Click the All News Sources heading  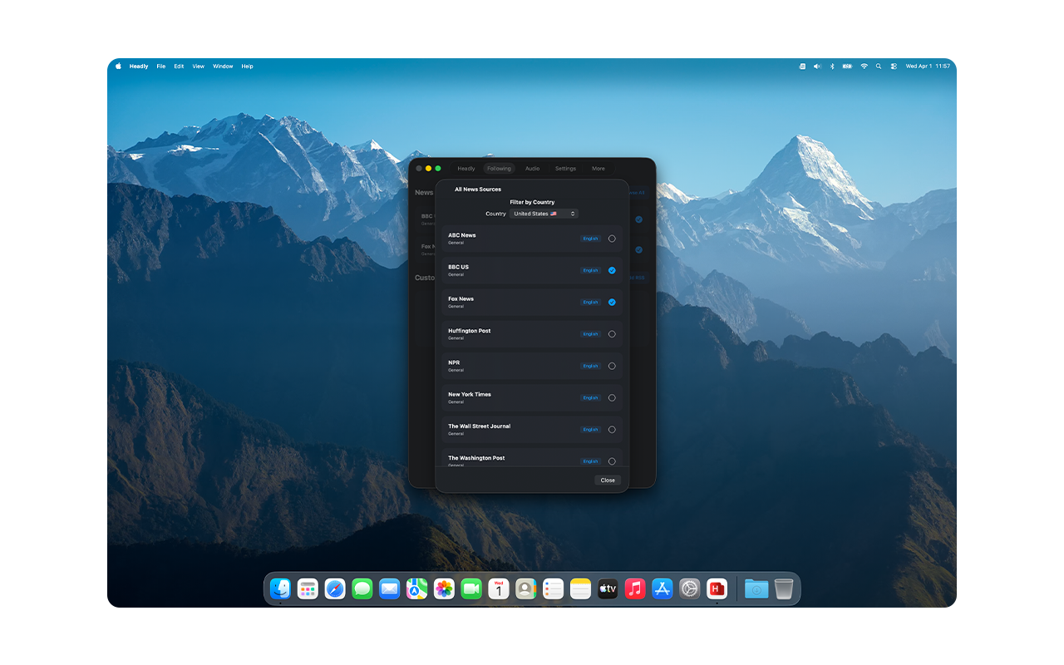[478, 190]
